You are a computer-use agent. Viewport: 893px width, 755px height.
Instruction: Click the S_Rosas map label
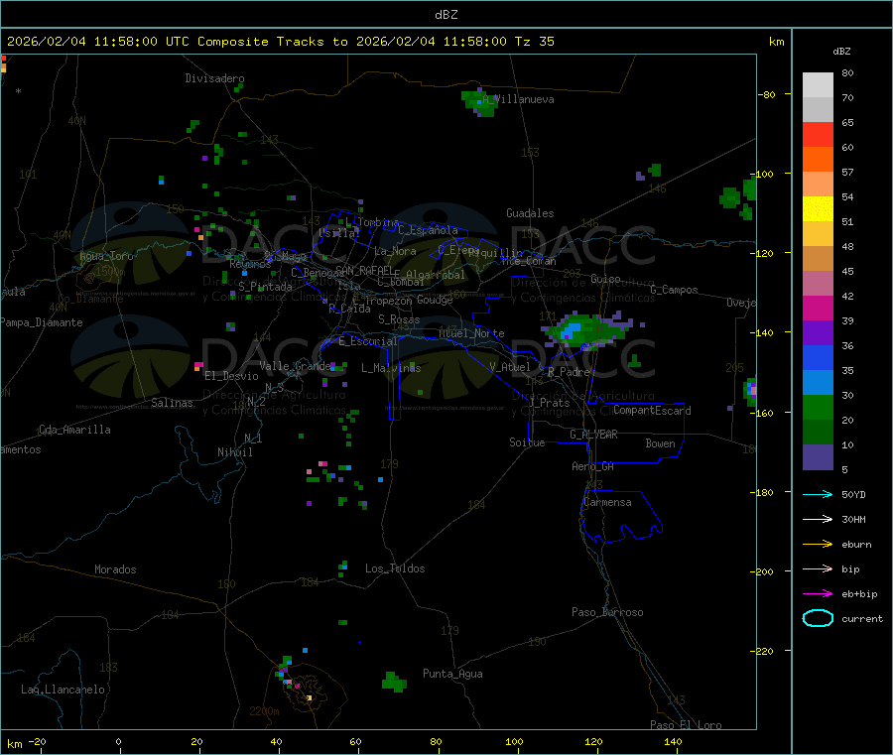pyautogui.click(x=399, y=319)
